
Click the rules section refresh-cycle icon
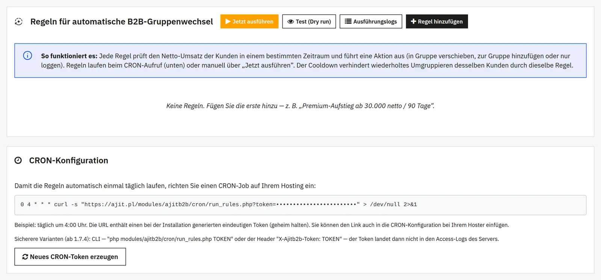[x=18, y=22]
